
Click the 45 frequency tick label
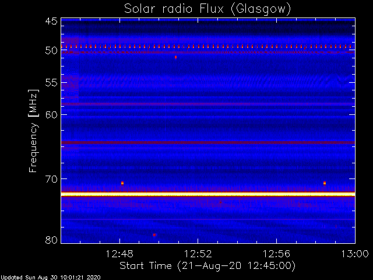(51, 21)
